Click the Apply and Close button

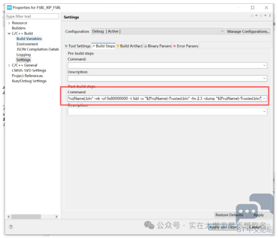(223, 227)
